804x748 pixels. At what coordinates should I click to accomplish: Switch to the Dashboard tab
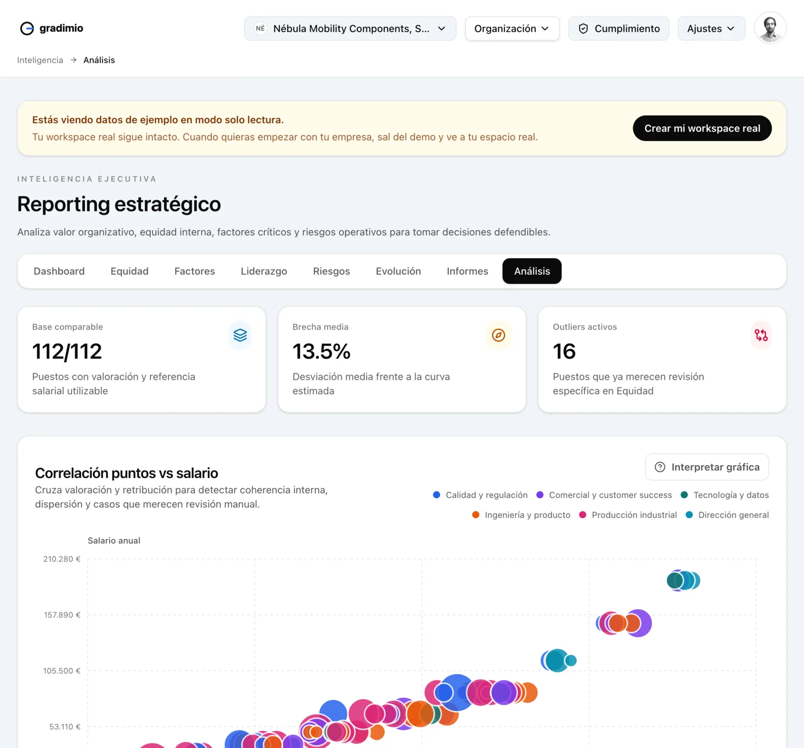pos(59,271)
